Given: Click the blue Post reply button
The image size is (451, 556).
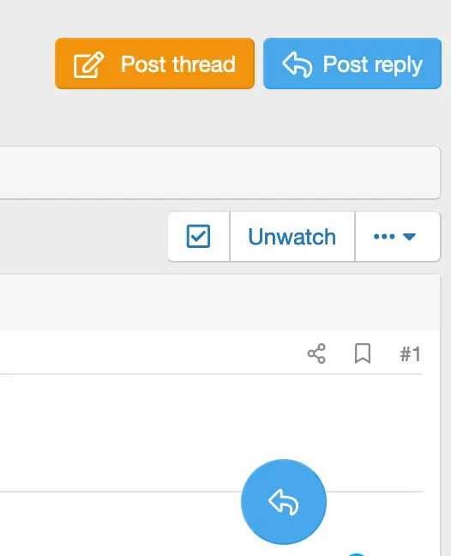Looking at the screenshot, I should [x=352, y=63].
